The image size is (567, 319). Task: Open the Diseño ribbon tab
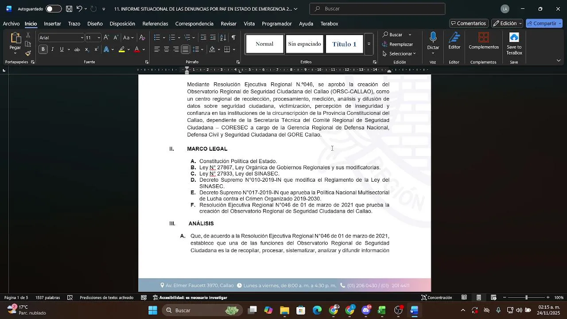[95, 23]
